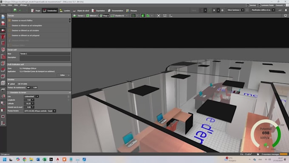Click the notification bell icon
Image resolution: width=289 pixels, height=163 pixels.
click(286, 10)
